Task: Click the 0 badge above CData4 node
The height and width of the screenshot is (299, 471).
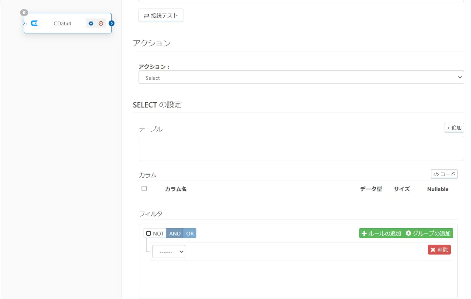Action: pos(24,13)
